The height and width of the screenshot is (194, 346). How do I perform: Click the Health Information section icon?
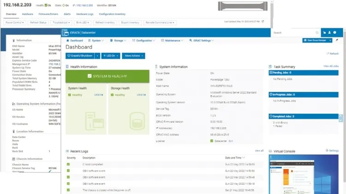point(67,67)
